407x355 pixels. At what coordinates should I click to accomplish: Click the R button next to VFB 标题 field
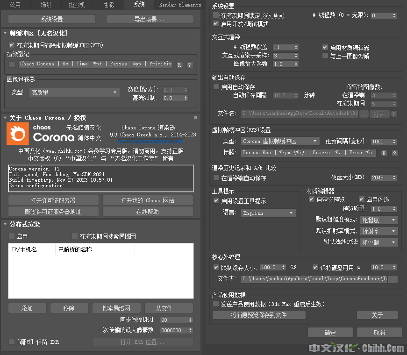pos(385,153)
